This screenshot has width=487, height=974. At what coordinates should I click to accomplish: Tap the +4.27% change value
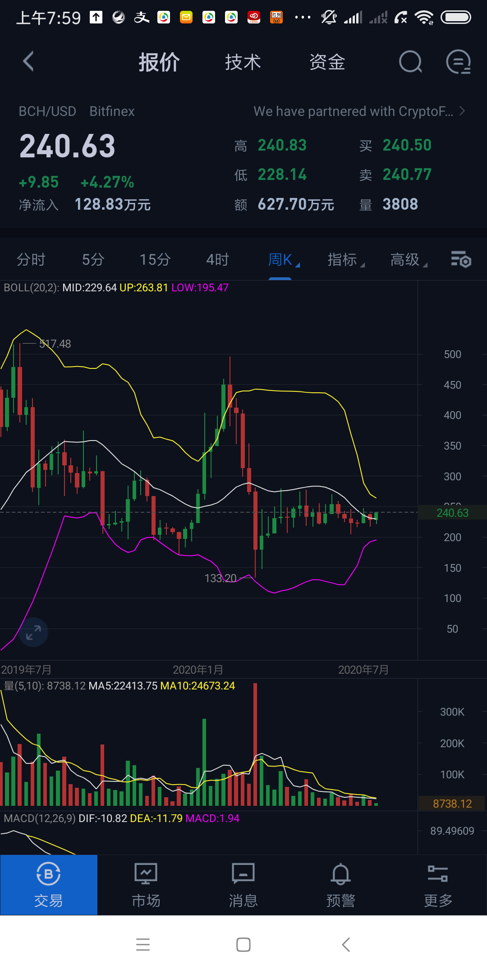107,182
